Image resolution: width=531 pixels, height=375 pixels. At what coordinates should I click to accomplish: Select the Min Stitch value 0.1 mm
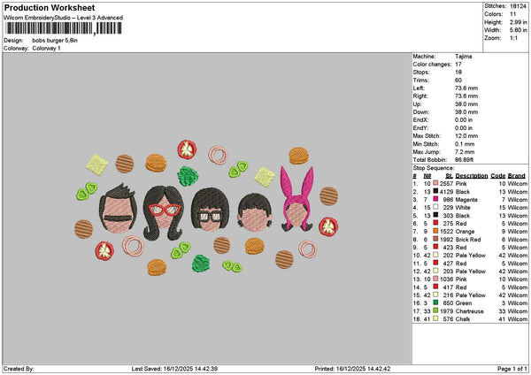[465, 144]
